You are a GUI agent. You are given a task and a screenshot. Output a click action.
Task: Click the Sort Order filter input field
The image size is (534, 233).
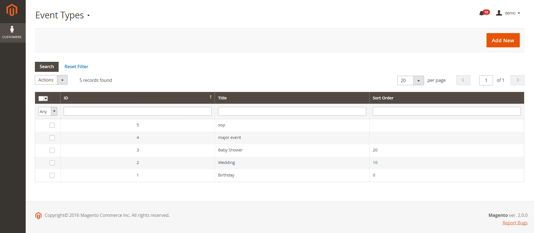point(447,111)
